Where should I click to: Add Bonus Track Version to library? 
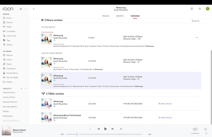point(165,118)
